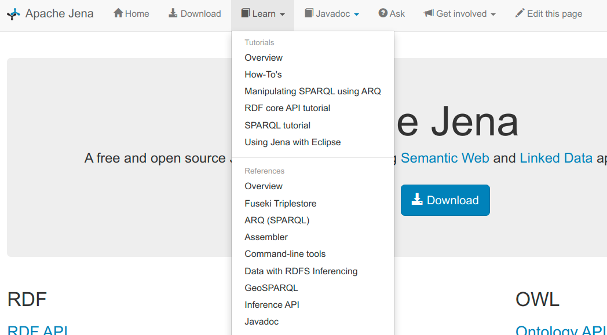Viewport: 607px width, 335px height.
Task: Click the Edit this page pencil icon
Action: (520, 13)
